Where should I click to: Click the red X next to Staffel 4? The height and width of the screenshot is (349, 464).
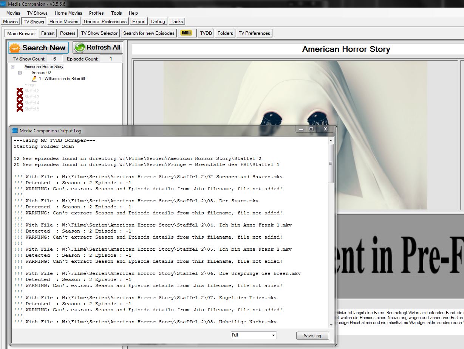tap(20, 103)
